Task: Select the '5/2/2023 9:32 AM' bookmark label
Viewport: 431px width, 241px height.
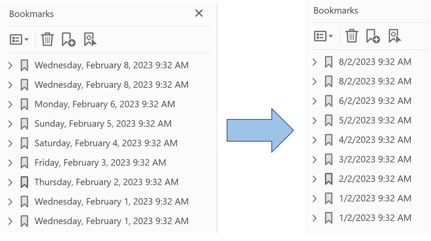Action: [x=375, y=121]
